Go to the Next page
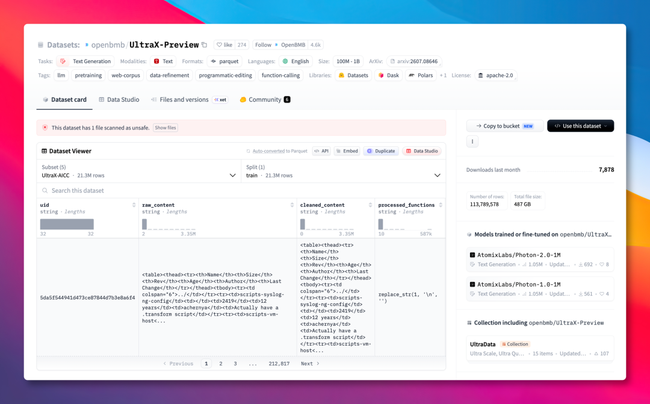Screen dimensions: 650x404 pos(310,364)
